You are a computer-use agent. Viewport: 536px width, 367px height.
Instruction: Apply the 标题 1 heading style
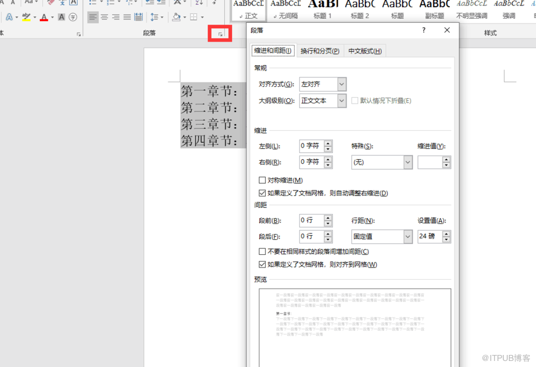coord(323,10)
